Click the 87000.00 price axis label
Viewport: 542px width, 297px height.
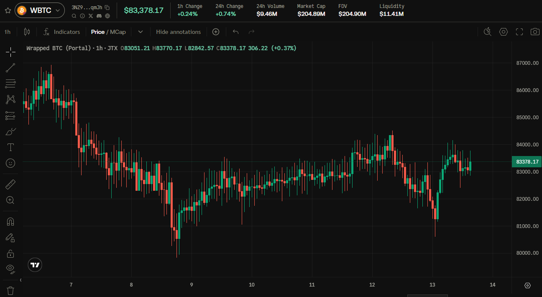[527, 63]
